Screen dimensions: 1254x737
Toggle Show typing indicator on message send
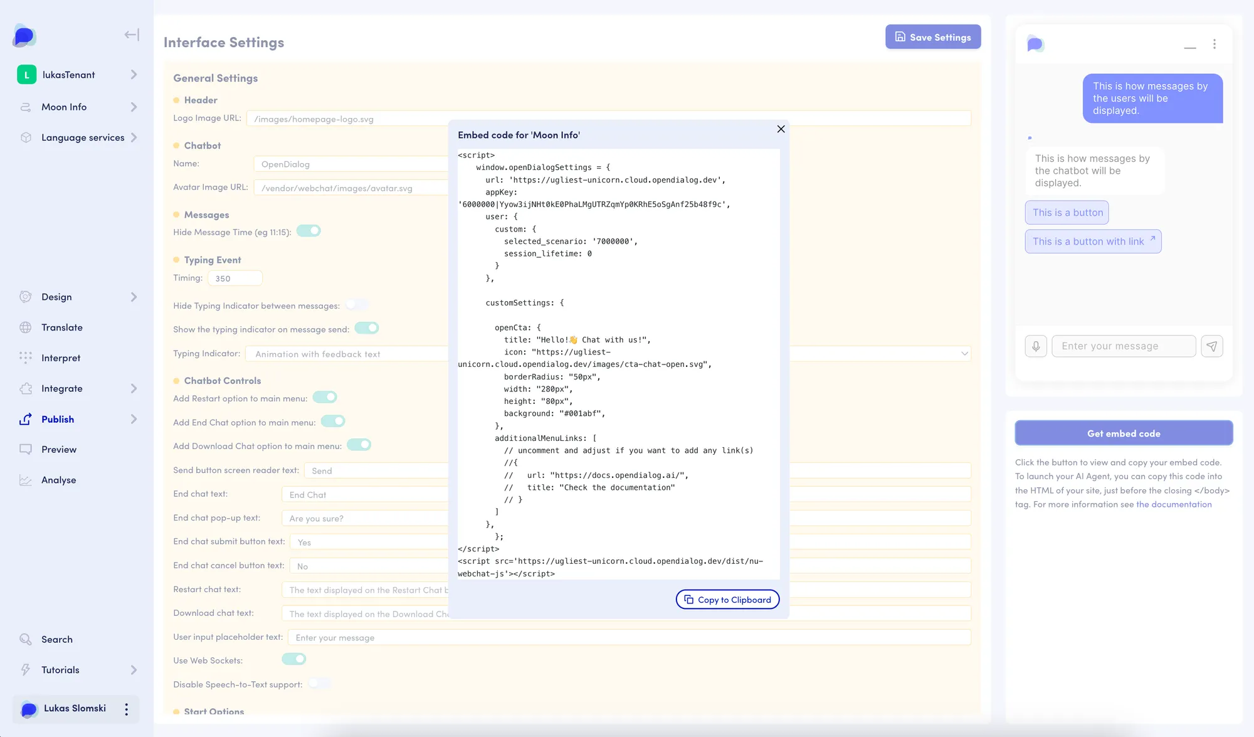(x=367, y=328)
